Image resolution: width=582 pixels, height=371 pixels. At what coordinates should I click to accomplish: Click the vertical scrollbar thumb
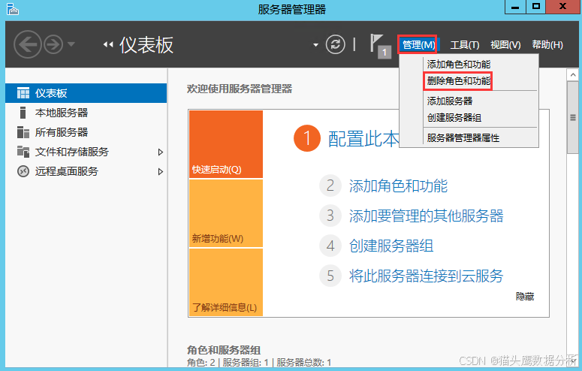[572, 118]
